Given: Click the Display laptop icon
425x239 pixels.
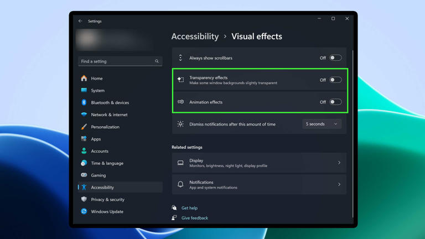Looking at the screenshot, I should click(180, 163).
